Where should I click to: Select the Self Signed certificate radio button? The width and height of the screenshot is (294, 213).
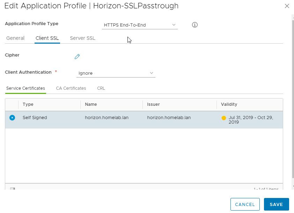[x=12, y=118]
